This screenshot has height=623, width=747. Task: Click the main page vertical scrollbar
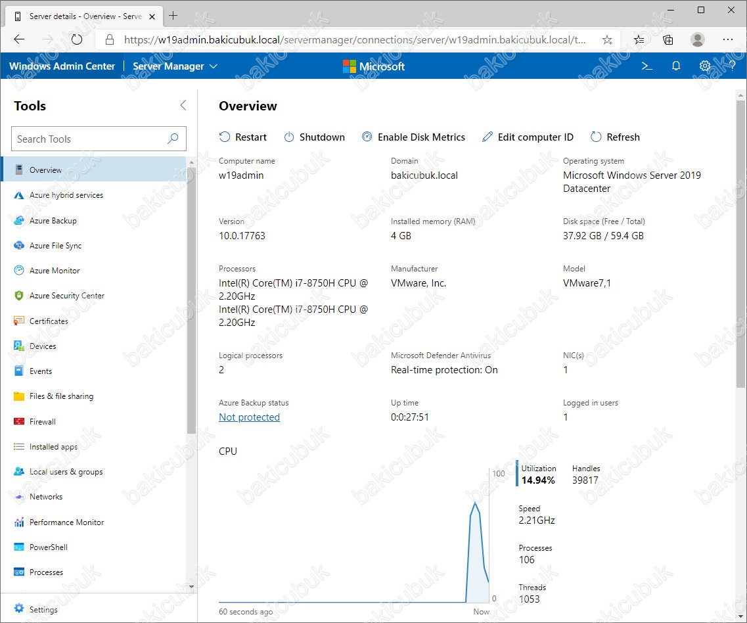pos(740,244)
